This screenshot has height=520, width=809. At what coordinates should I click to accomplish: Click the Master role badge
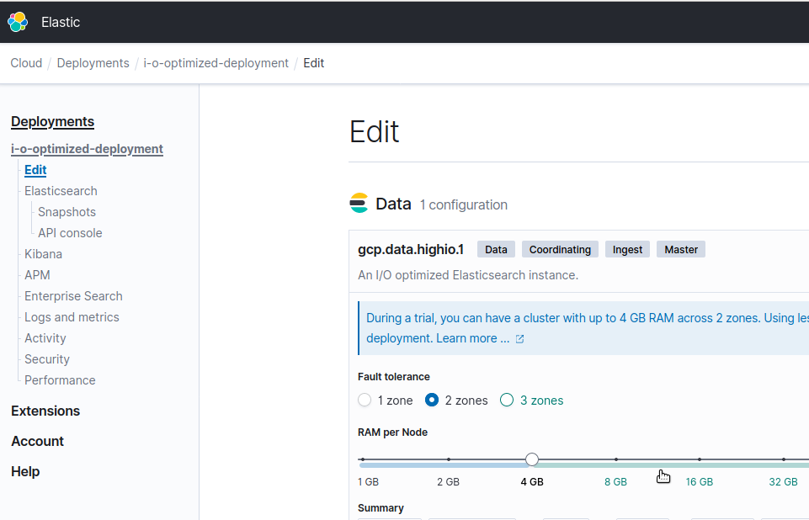pos(680,249)
